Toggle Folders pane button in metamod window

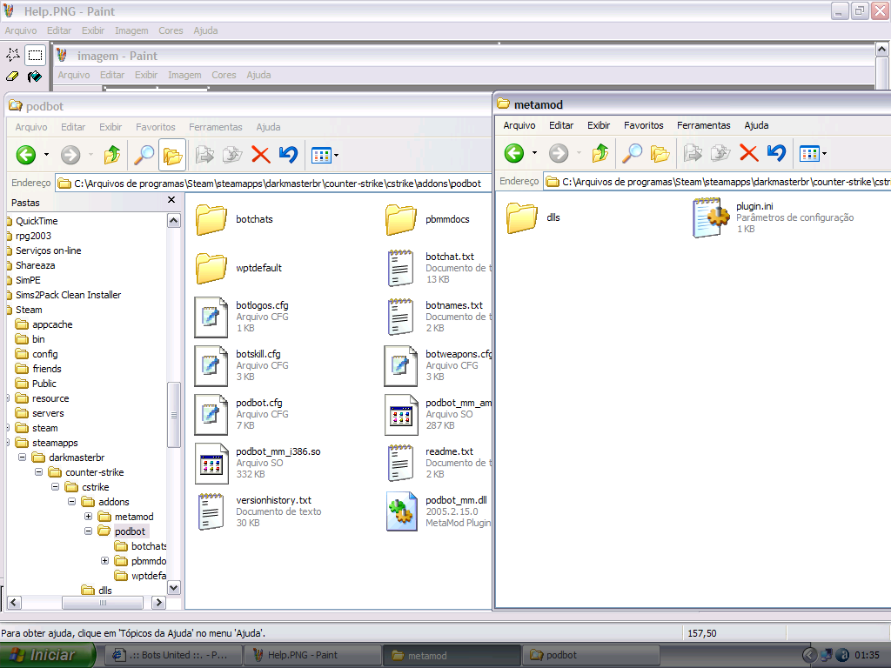click(x=660, y=153)
